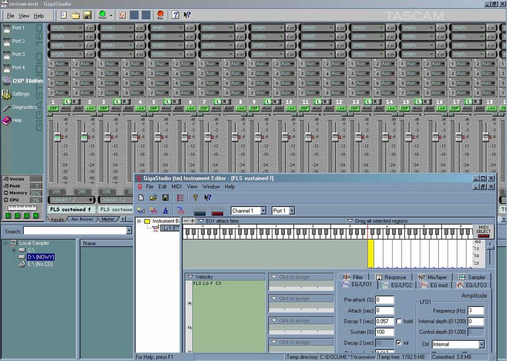507x361 pixels.
Task: Open the Port 3 MIDI view in the sidebar
Action: pos(13,54)
